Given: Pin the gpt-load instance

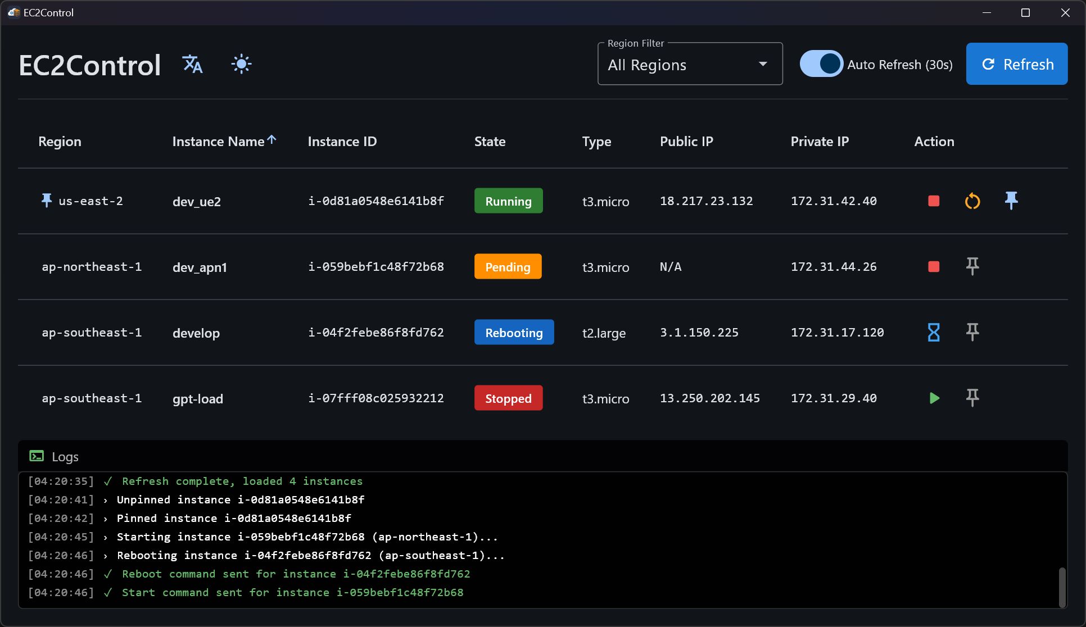Looking at the screenshot, I should (972, 398).
